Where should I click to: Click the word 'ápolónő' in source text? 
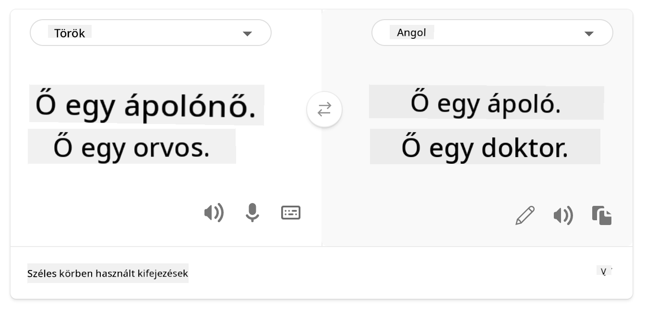pyautogui.click(x=190, y=106)
